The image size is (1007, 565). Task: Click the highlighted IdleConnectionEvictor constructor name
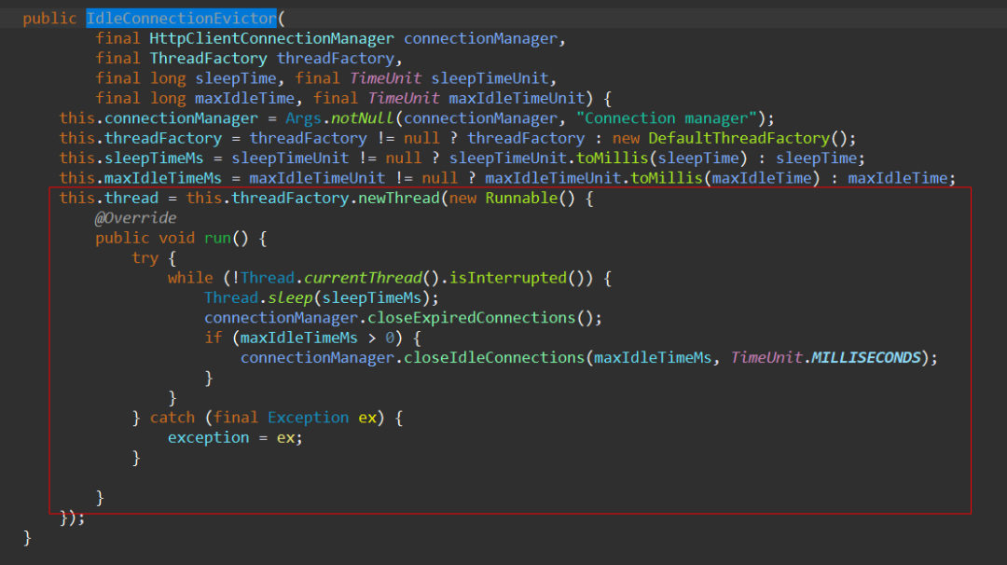pyautogui.click(x=181, y=19)
